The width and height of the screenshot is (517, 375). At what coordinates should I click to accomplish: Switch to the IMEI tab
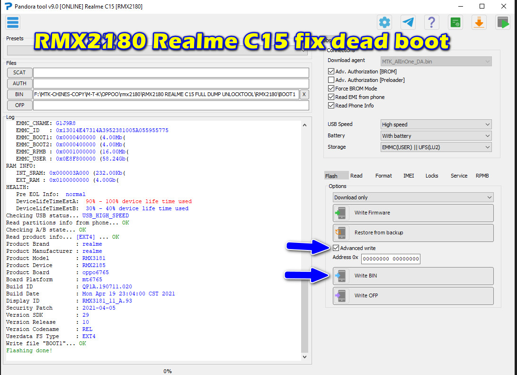(409, 176)
